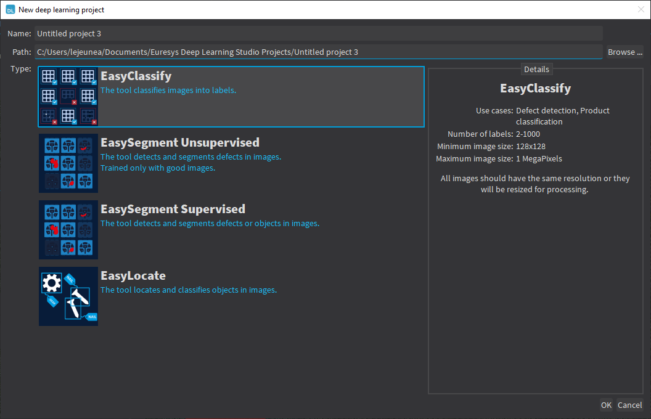The width and height of the screenshot is (651, 419).
Task: Click the EasyClassify grid thumbnail icon
Action: click(68, 97)
